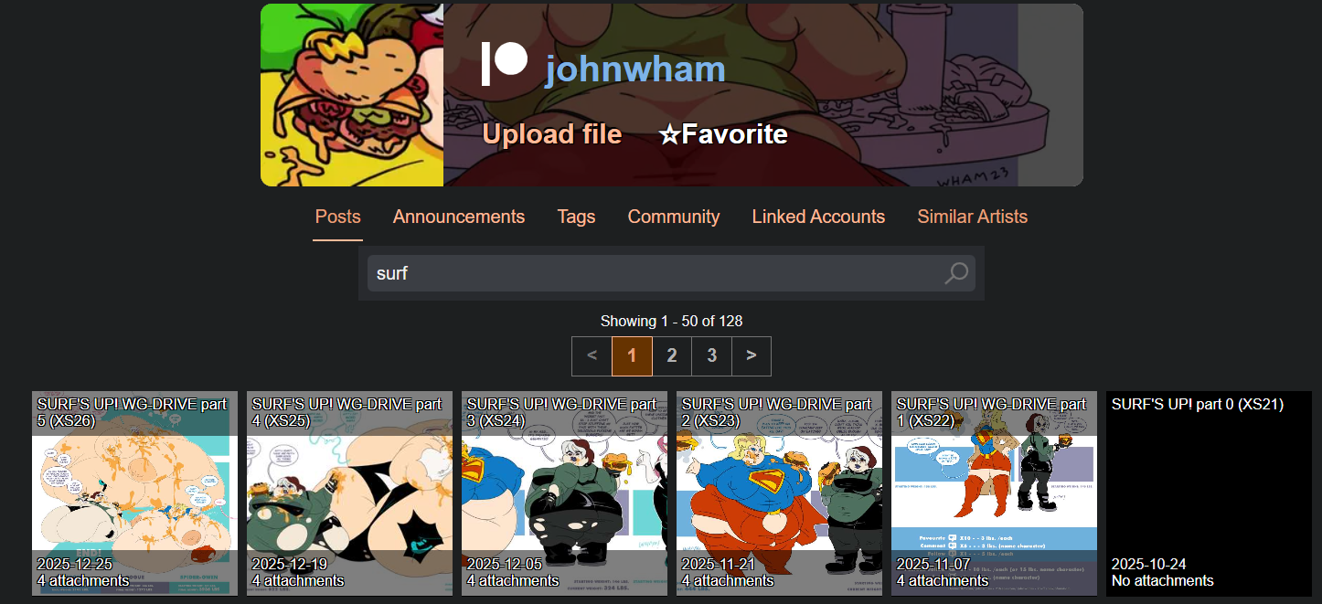Click the artist avatar image
The width and height of the screenshot is (1322, 604).
pos(352,95)
